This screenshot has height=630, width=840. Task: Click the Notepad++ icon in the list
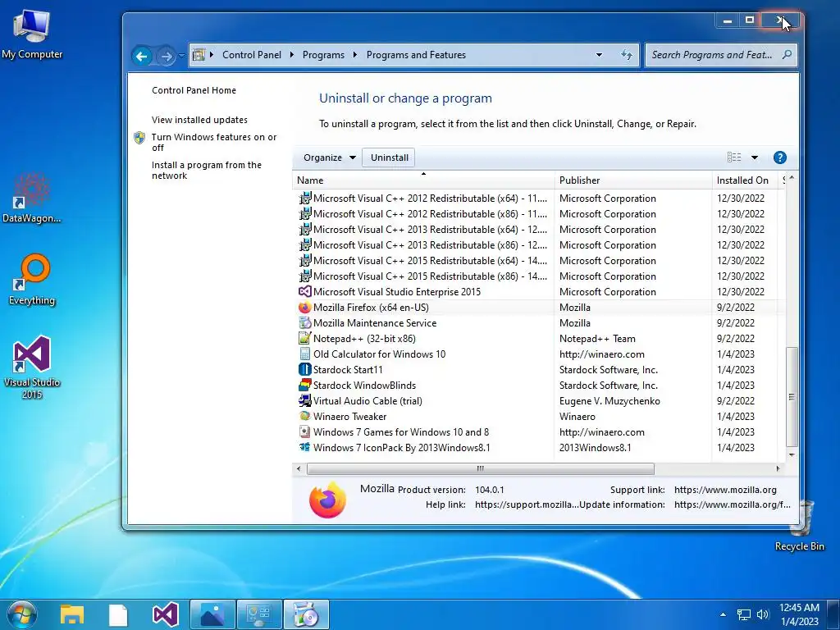[x=305, y=339]
